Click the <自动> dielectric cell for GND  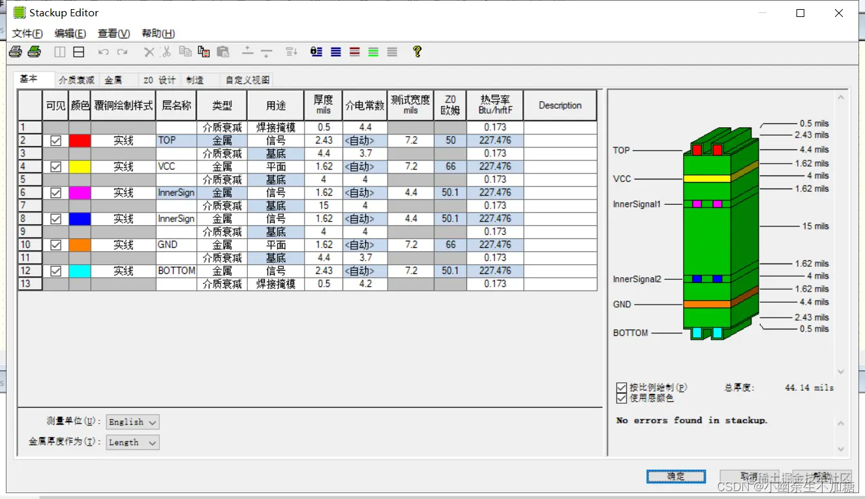coord(365,245)
